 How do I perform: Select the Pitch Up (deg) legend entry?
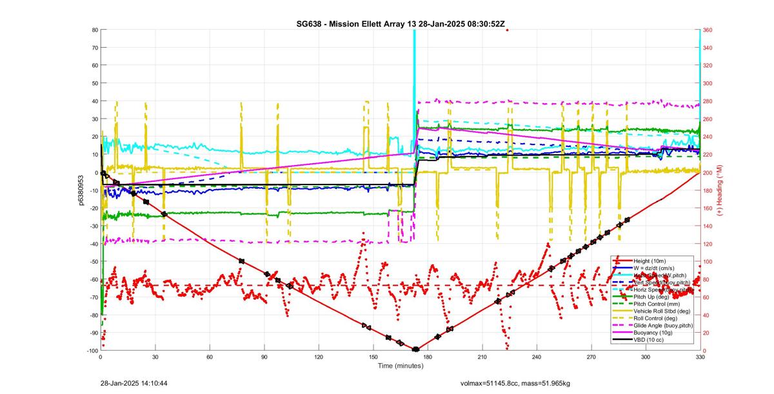651,297
